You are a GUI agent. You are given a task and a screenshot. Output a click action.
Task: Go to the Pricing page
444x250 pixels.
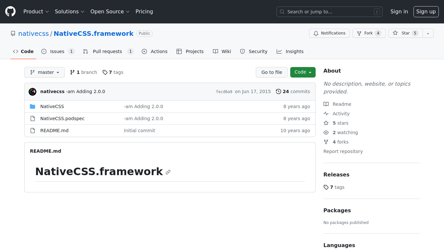click(144, 12)
